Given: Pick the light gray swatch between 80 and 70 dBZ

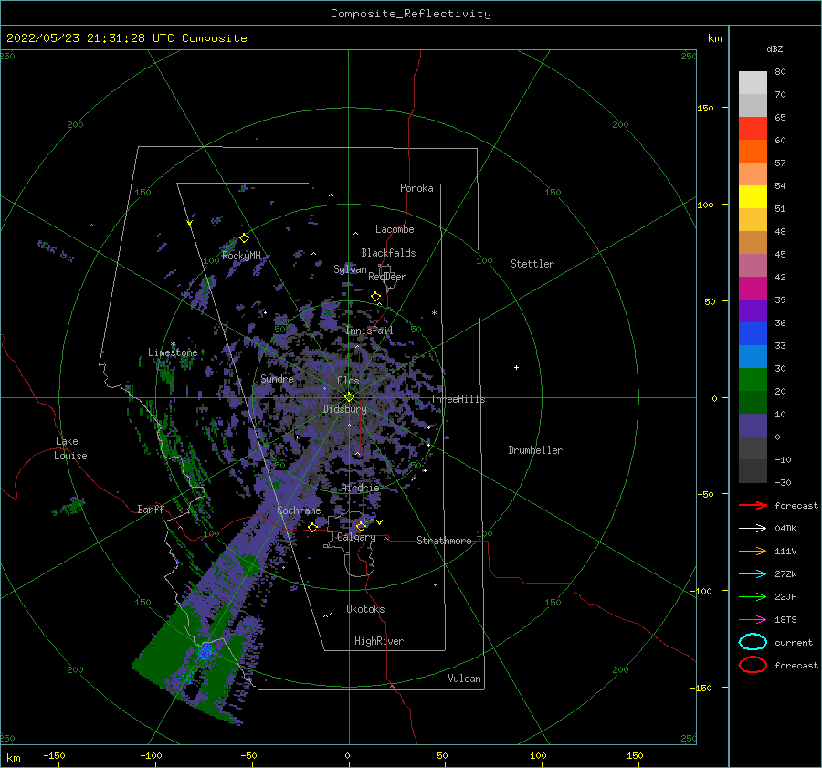Looking at the screenshot, I should coord(753,83).
